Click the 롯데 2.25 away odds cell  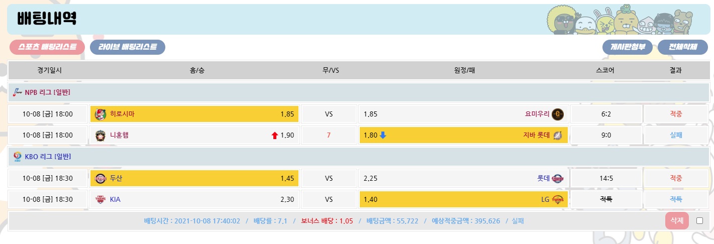click(x=463, y=178)
